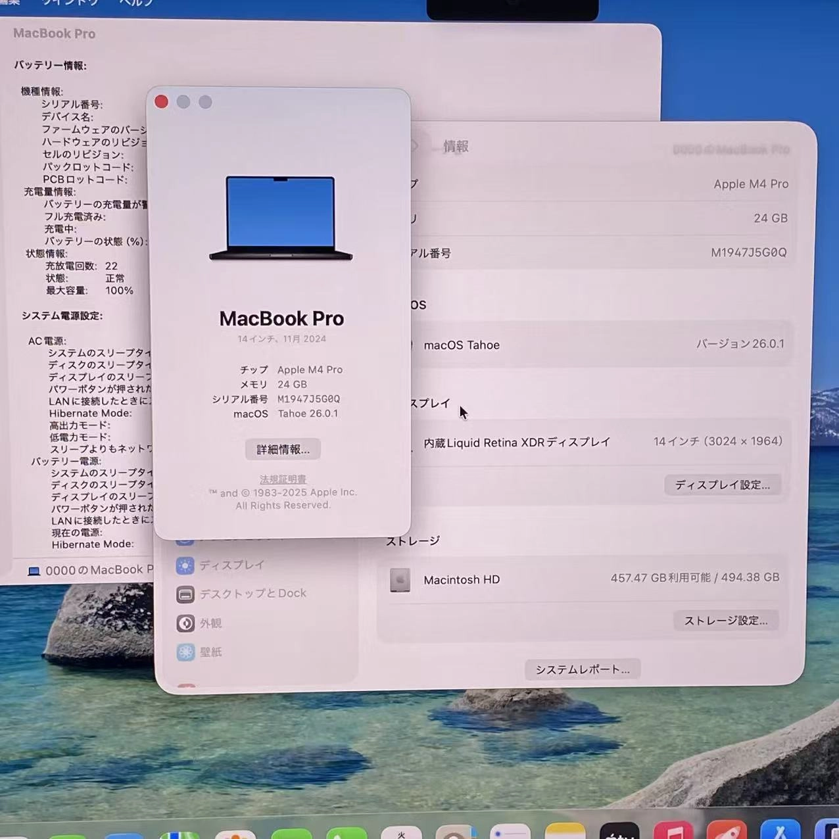Click the 充電量情報: label
839x839 pixels.
click(x=50, y=192)
